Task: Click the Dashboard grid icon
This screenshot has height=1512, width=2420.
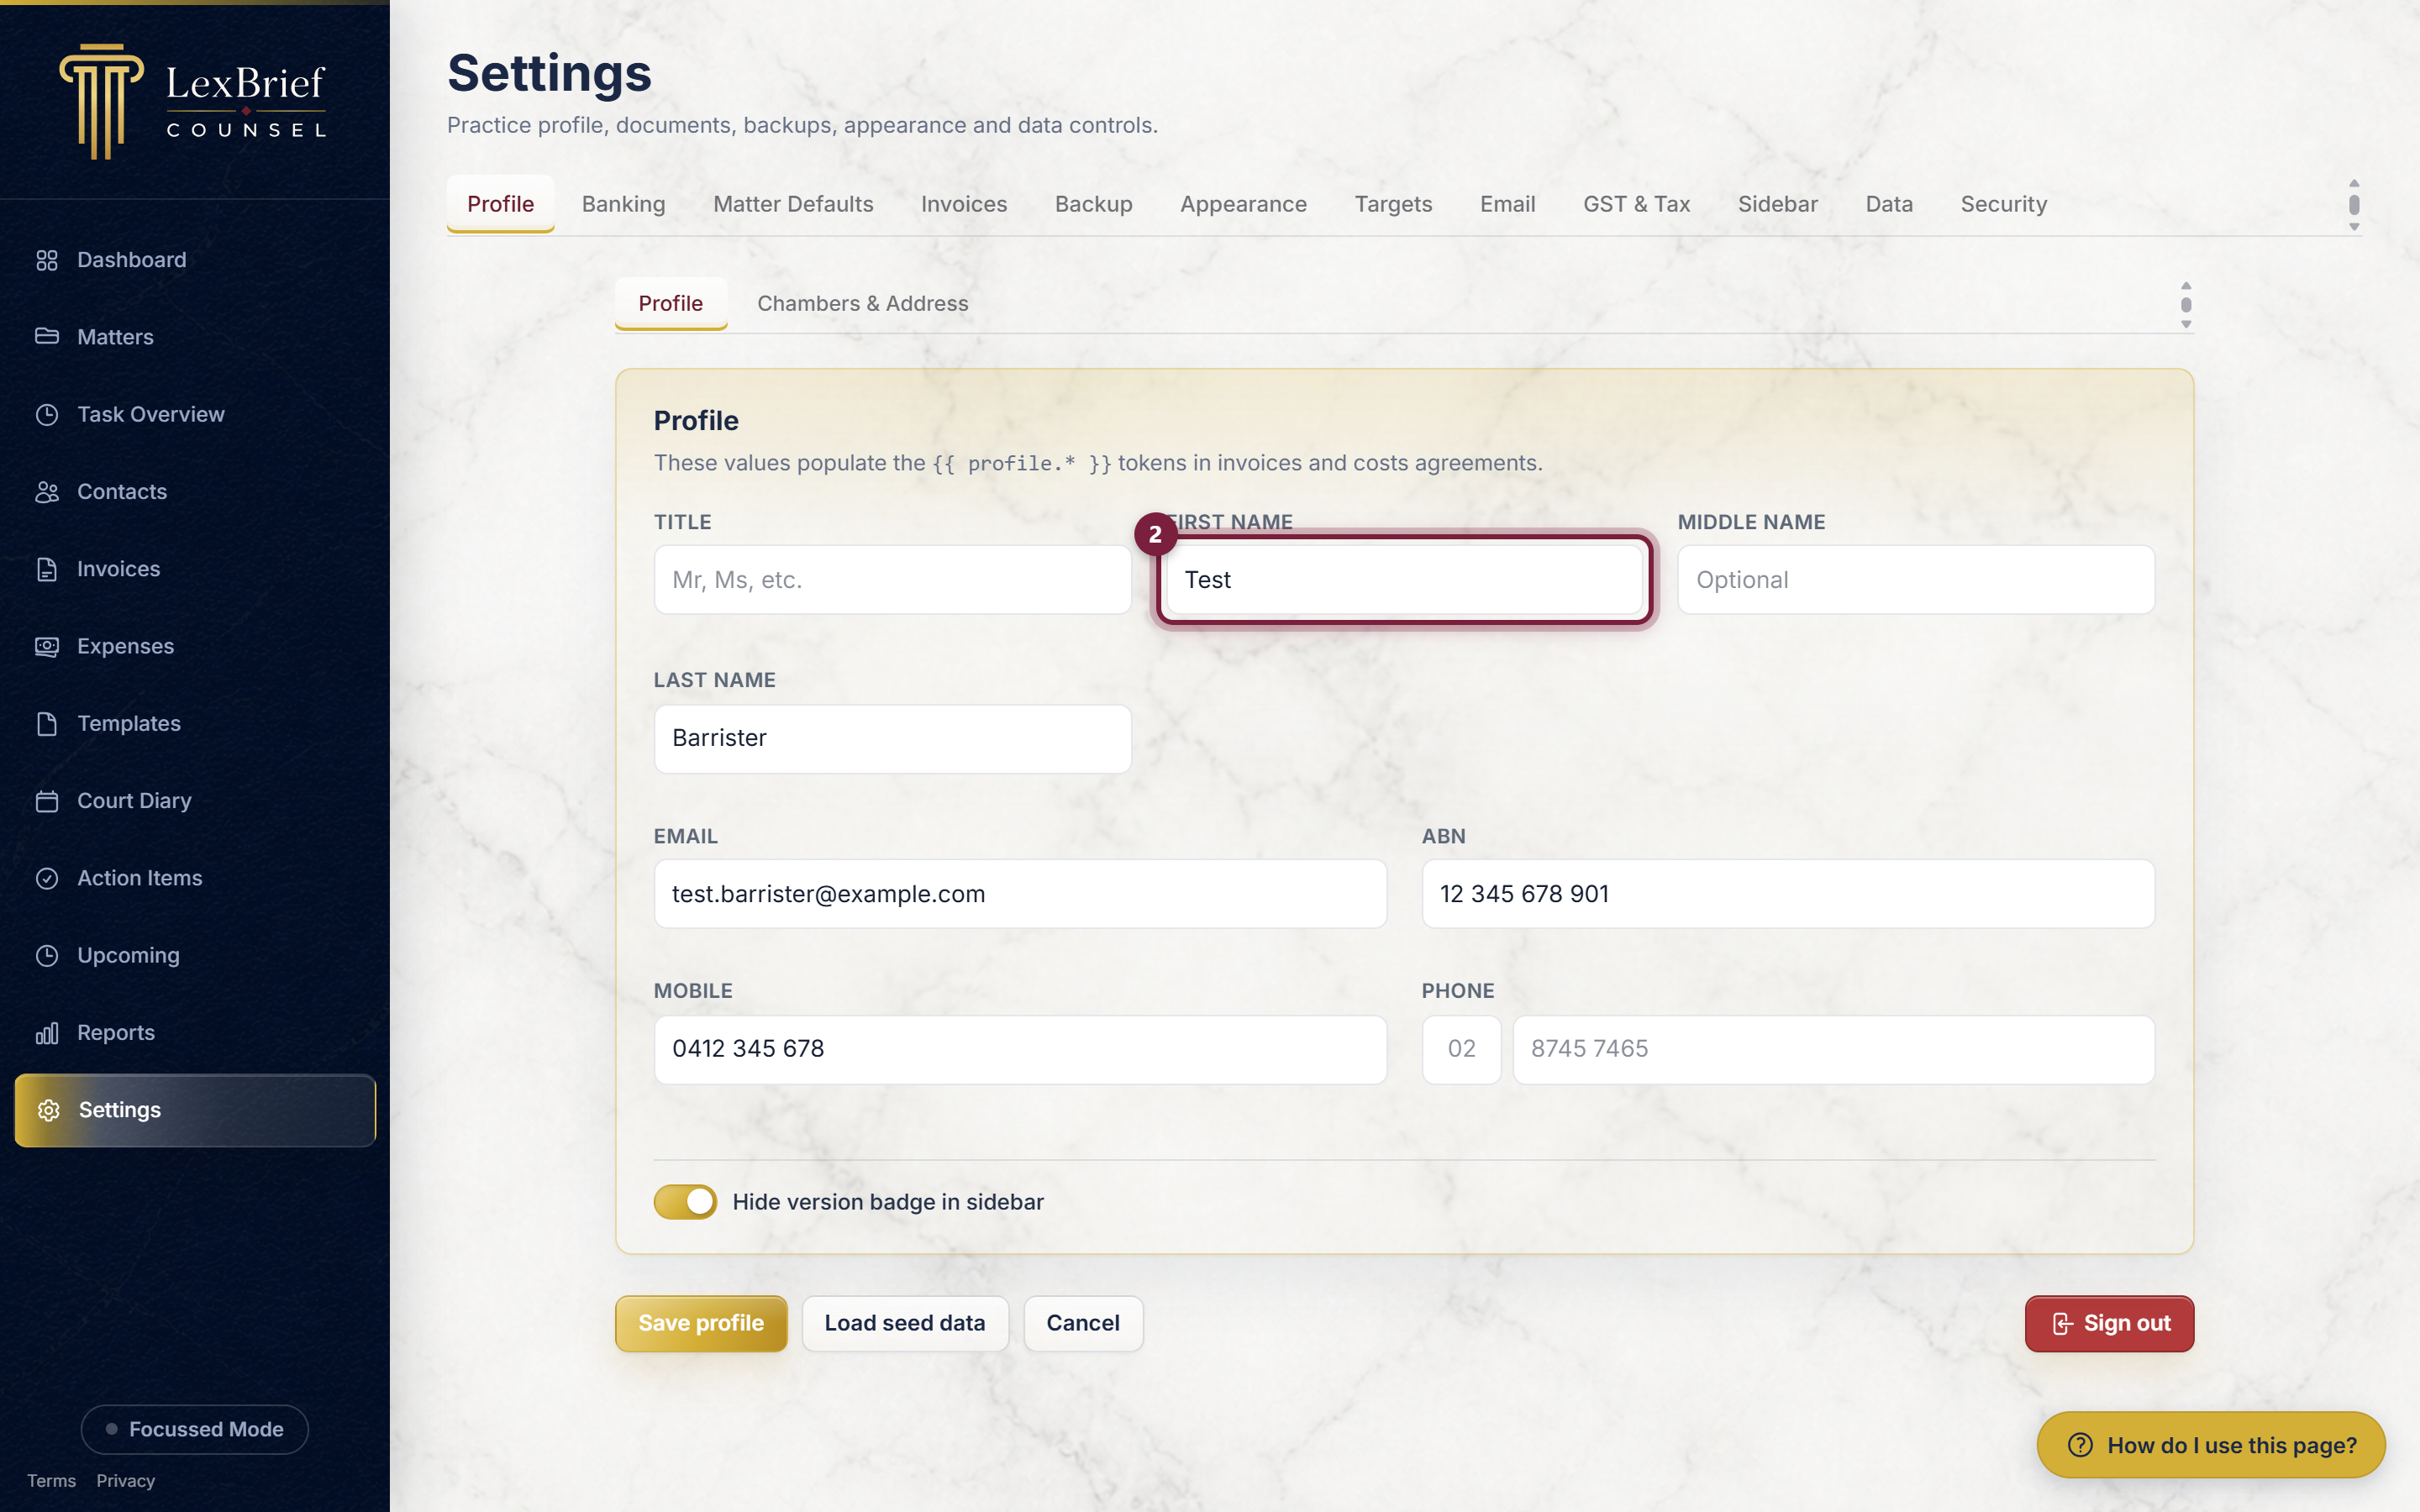Action: coord(47,260)
